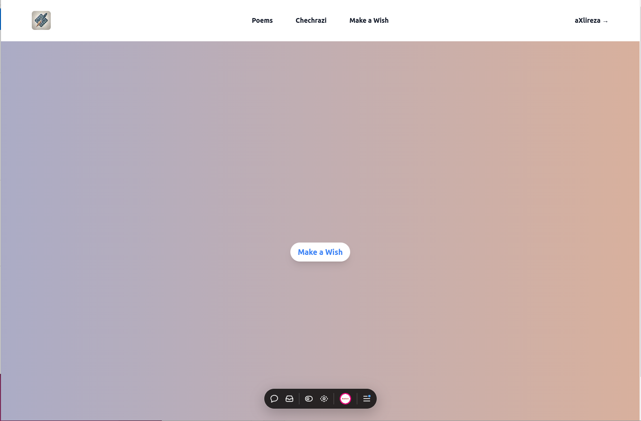Viewport: 641px width, 421px height.
Task: Click the site logo in the header
Action: coord(41,20)
